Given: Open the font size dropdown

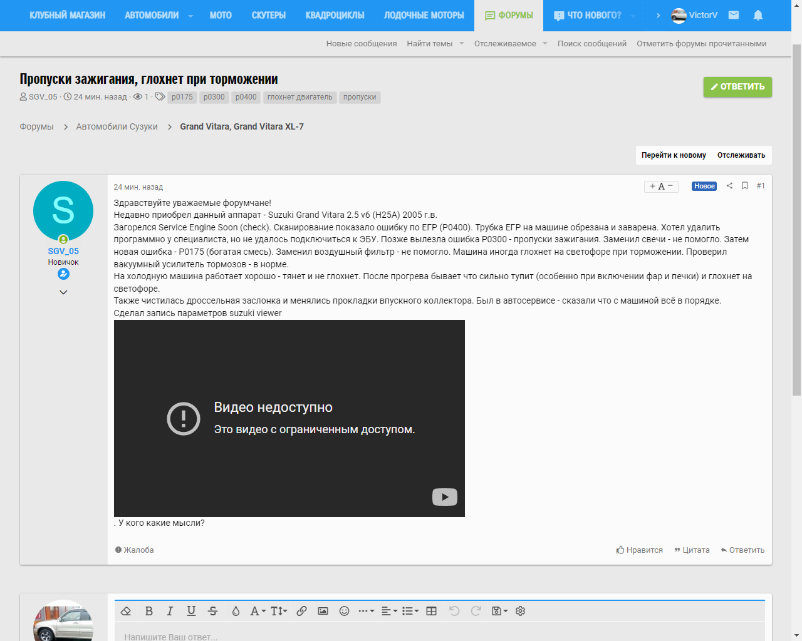Looking at the screenshot, I should pyautogui.click(x=279, y=611).
